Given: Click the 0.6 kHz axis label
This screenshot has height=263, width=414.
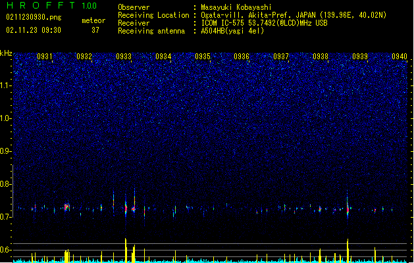Looking at the screenshot, I should (6, 250).
